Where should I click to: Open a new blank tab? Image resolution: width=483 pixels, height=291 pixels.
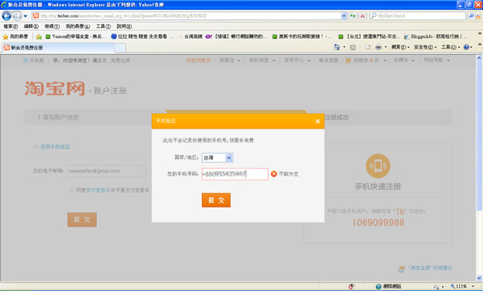120,48
